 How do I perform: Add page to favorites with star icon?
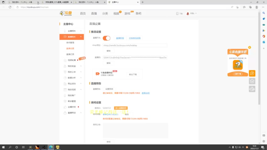(x=237, y=7)
